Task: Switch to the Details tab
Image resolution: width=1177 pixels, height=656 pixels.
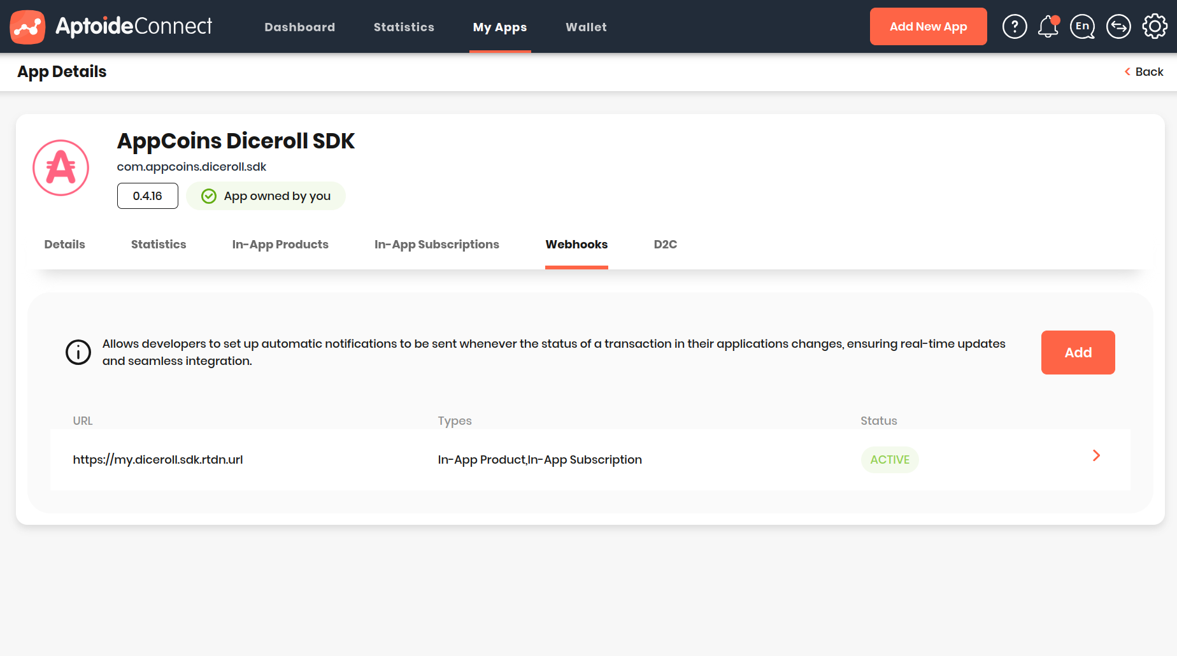Action: tap(64, 245)
